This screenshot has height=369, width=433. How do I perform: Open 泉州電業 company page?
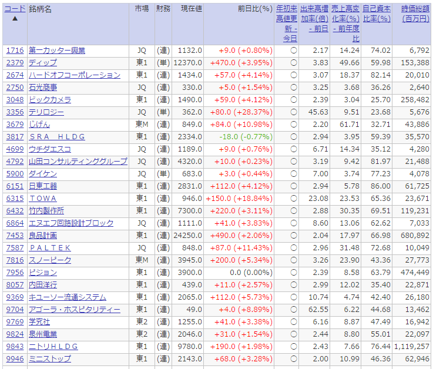click(x=43, y=334)
